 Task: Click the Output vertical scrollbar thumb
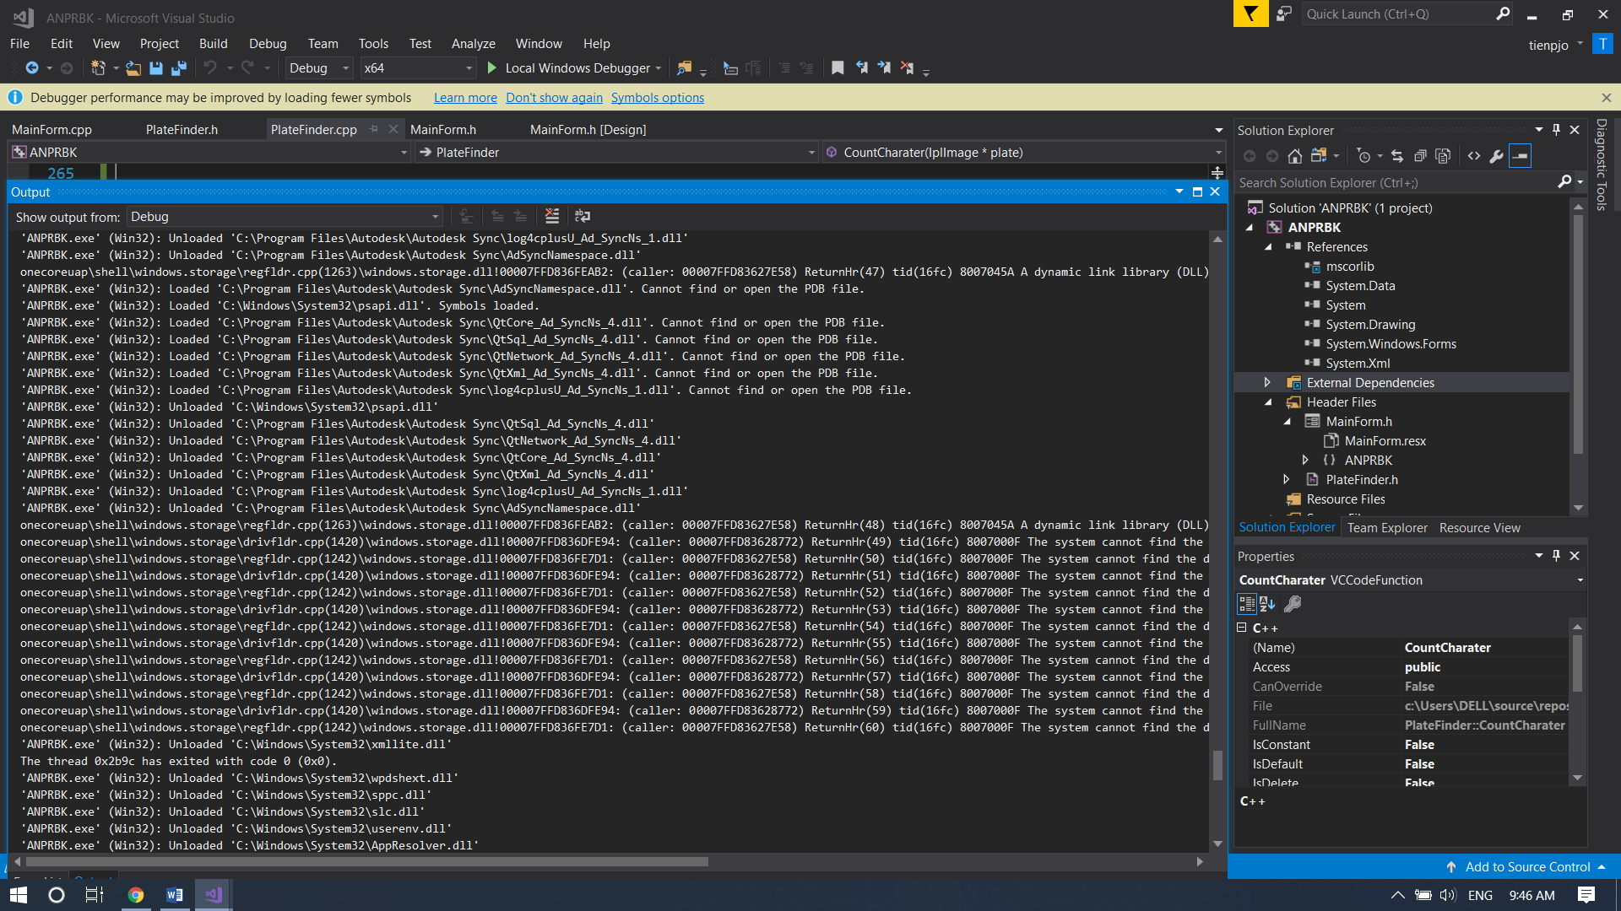(x=1217, y=765)
